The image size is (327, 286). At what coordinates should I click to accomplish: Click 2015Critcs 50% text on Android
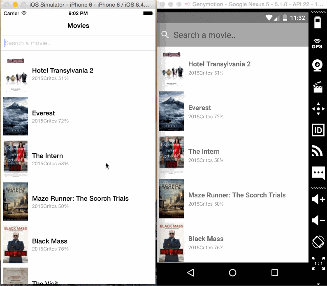click(206, 204)
